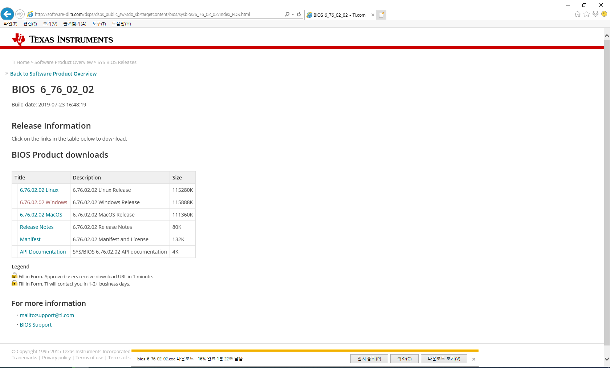Pause download with 일시 중지(P) button

tap(369, 359)
